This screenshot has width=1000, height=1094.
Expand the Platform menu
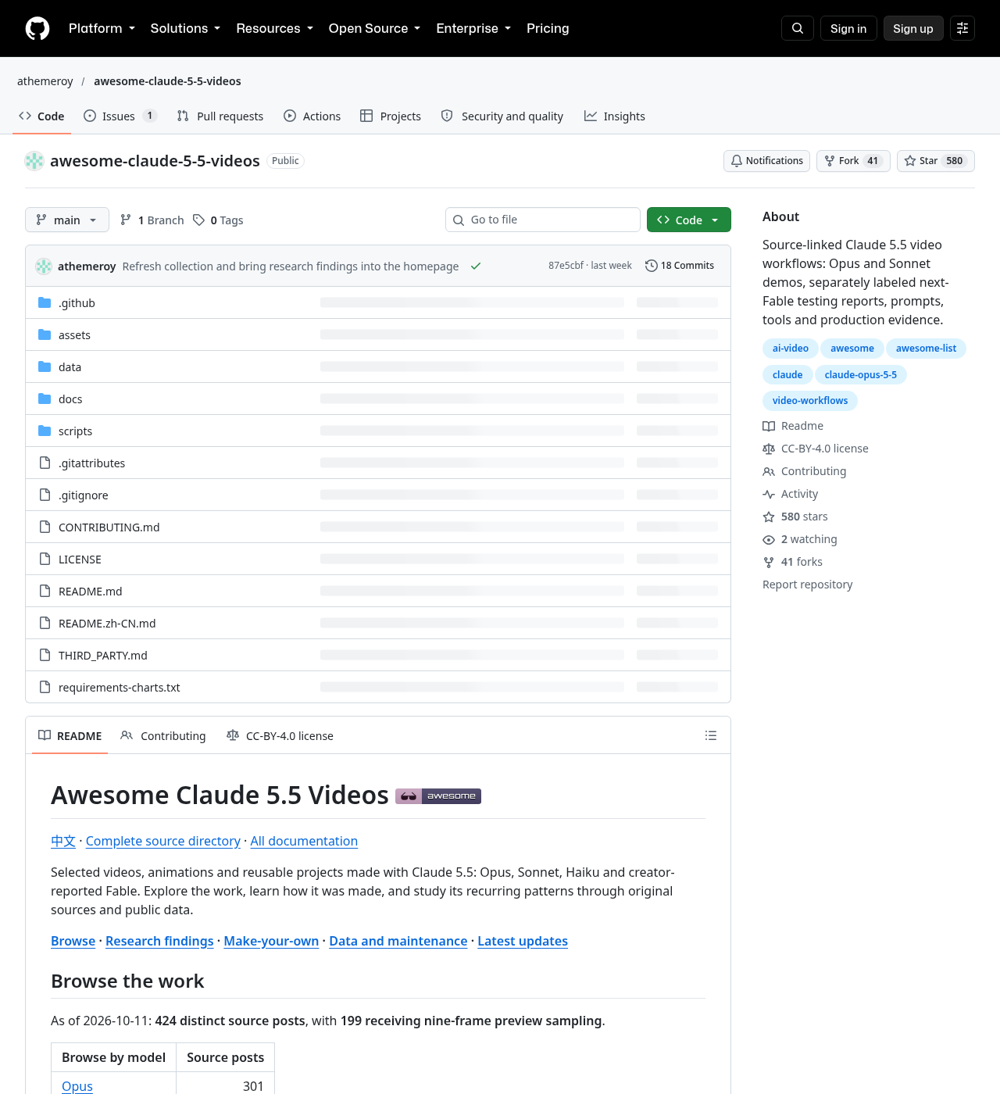(x=102, y=28)
